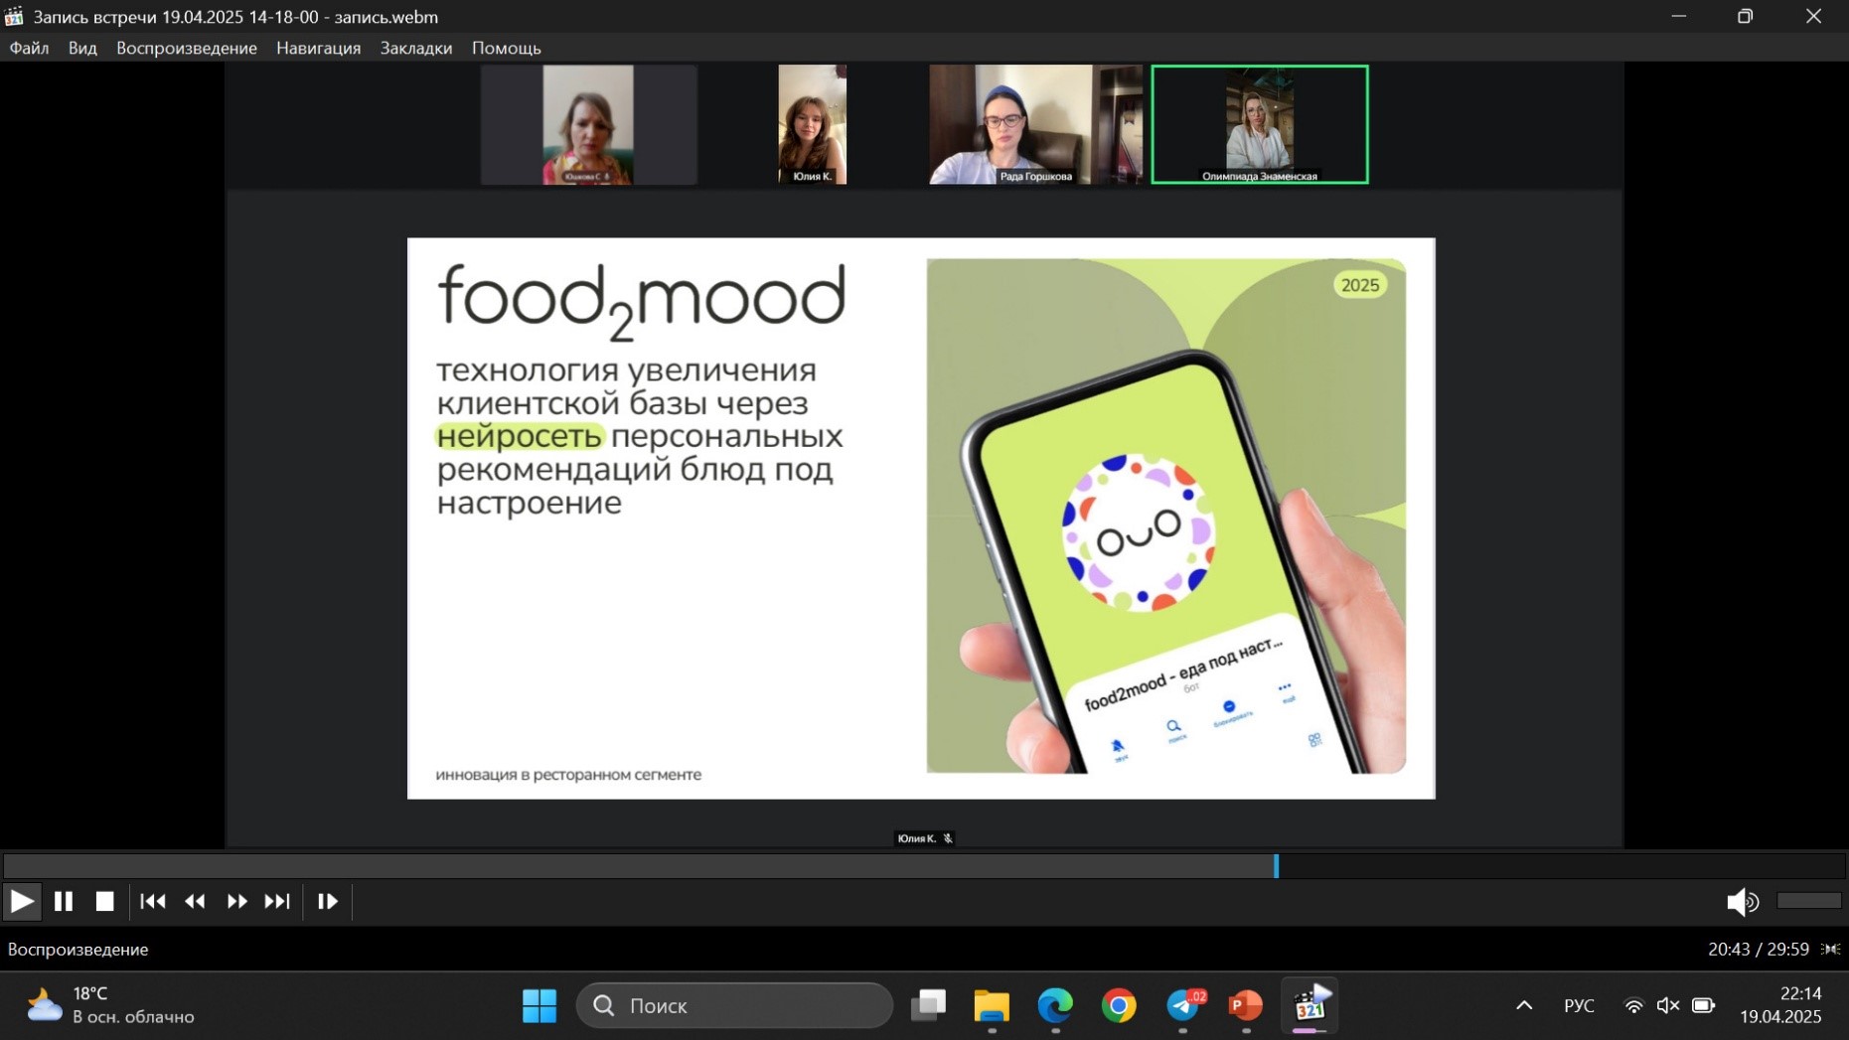The image size is (1849, 1040).
Task: Click the frame step button
Action: (328, 902)
